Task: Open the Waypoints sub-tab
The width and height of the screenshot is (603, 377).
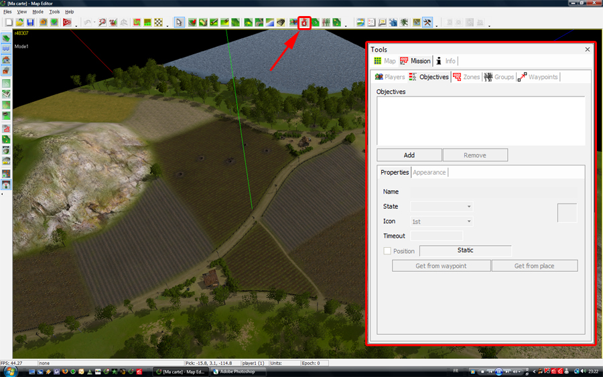Action: (537, 77)
